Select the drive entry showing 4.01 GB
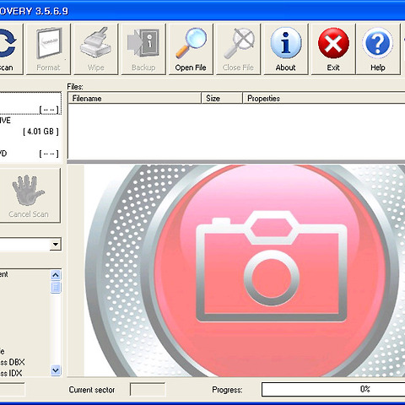This screenshot has width=405, height=405. tap(30, 126)
